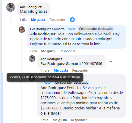Reply to the 'Más info gracias' comment
Screen dimensions: 132x123
point(57,20)
